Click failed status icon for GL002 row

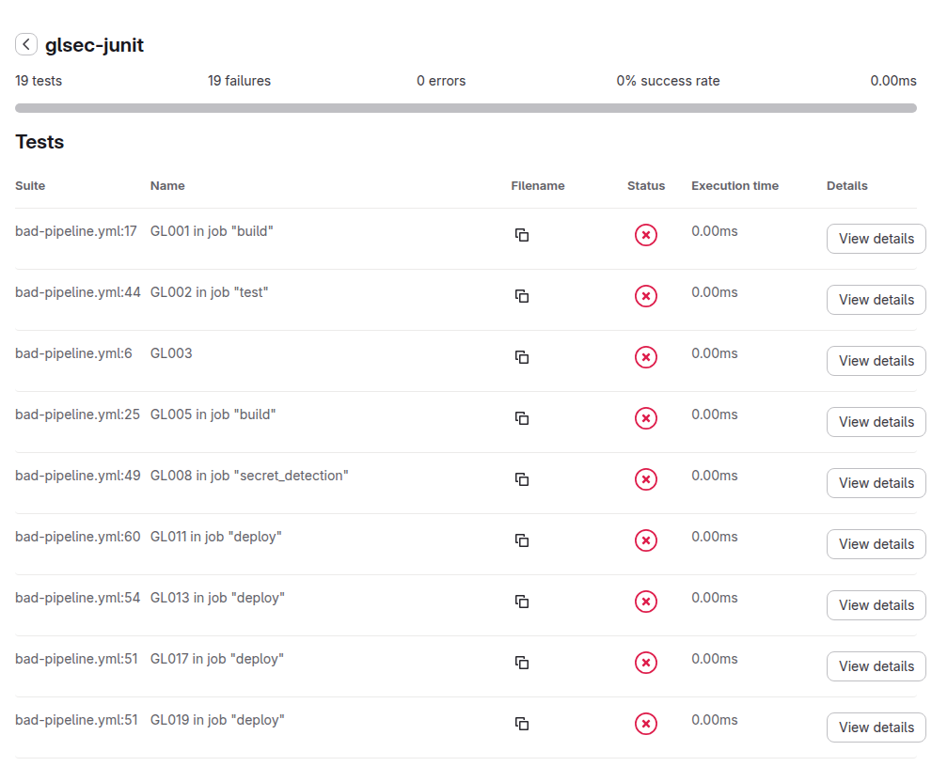pos(646,296)
